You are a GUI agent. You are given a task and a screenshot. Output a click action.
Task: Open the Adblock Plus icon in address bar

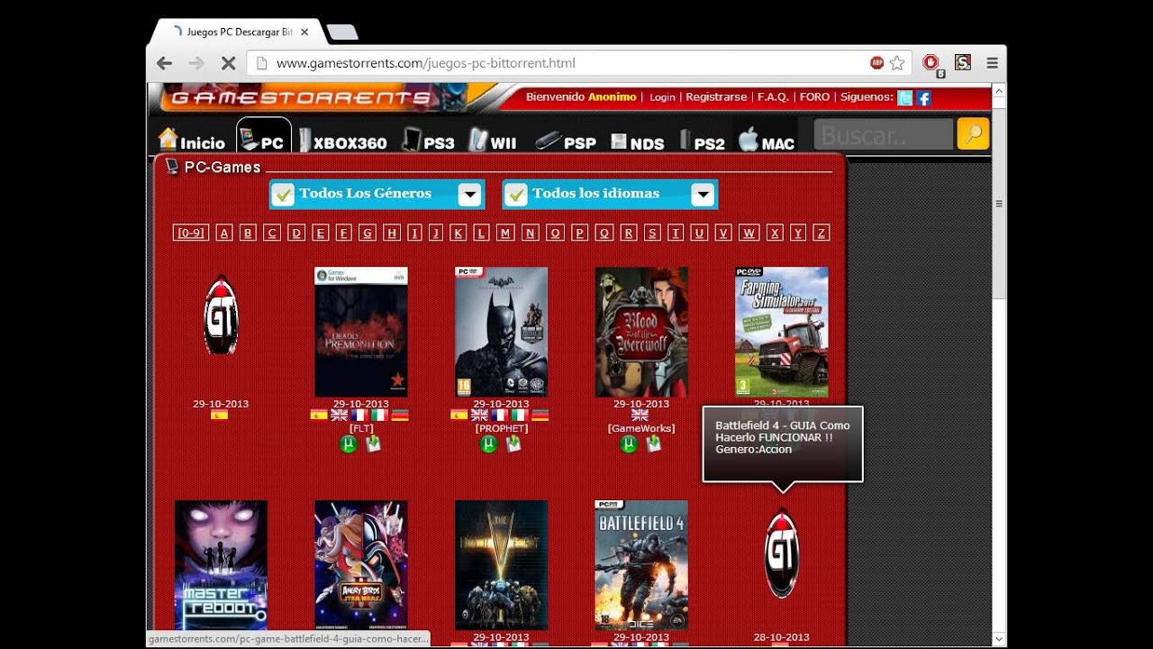(x=876, y=63)
